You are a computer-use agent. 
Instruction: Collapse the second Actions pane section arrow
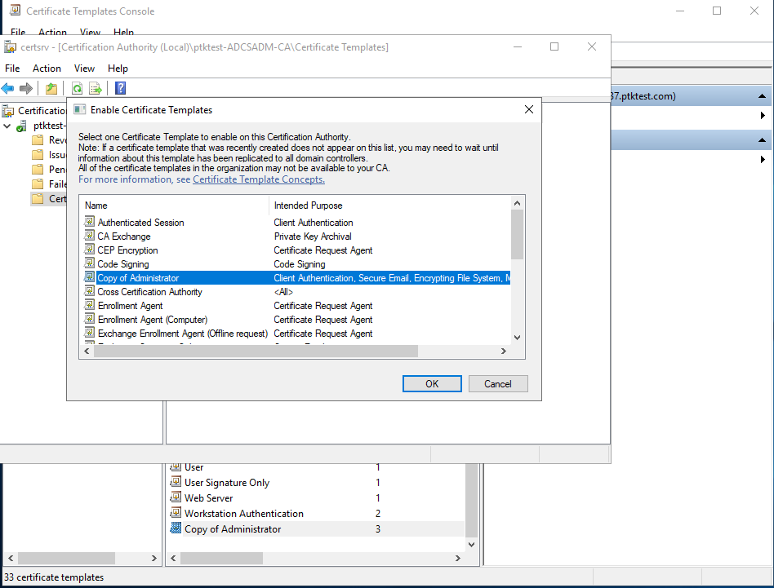pos(762,140)
